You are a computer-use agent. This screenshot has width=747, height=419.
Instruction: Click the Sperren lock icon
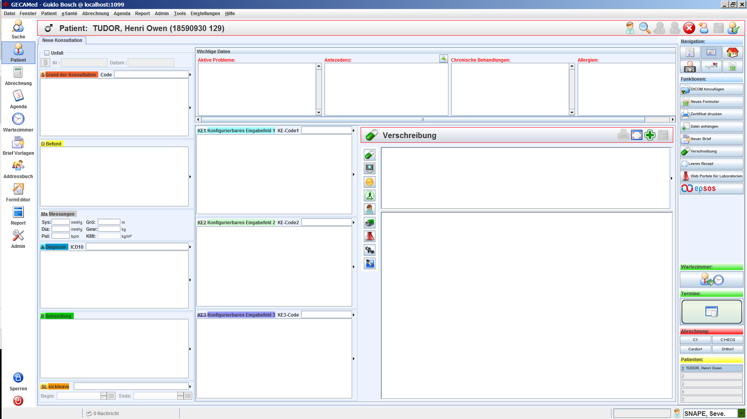[18, 377]
